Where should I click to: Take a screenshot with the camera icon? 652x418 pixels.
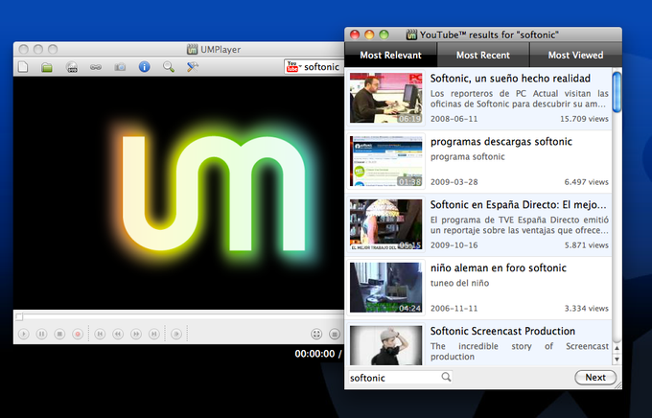pos(120,67)
